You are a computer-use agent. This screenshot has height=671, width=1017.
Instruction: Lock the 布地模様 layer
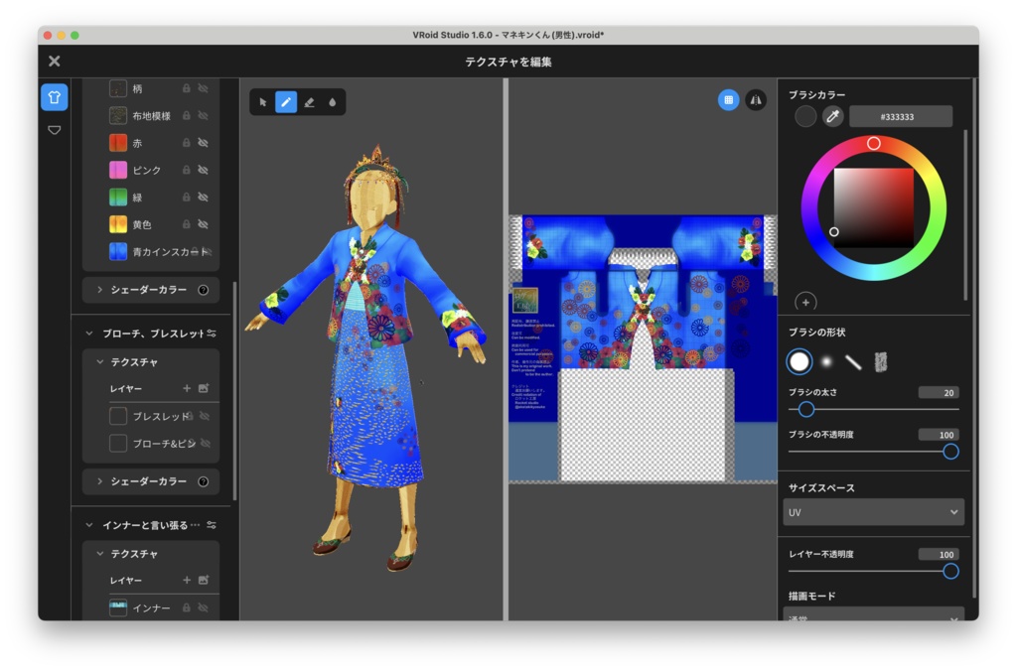click(x=186, y=115)
